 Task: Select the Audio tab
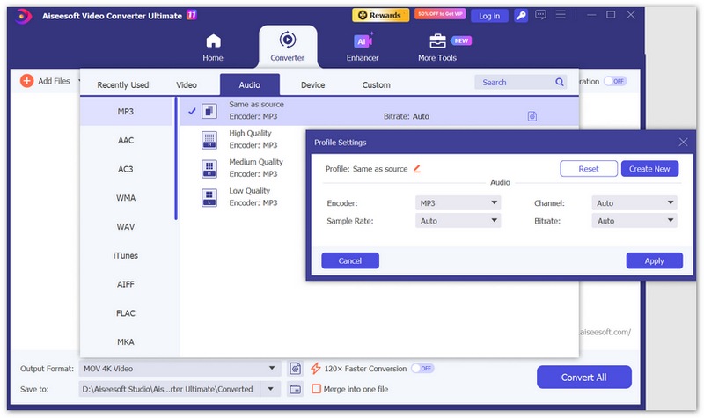(x=250, y=84)
